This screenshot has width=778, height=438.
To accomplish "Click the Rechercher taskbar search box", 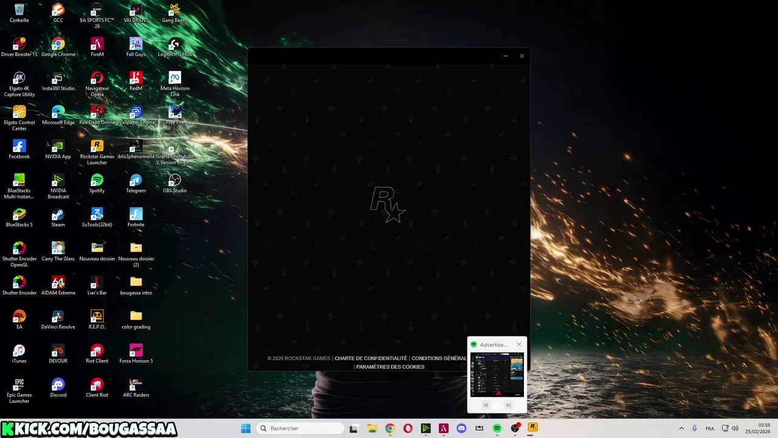I will click(300, 428).
